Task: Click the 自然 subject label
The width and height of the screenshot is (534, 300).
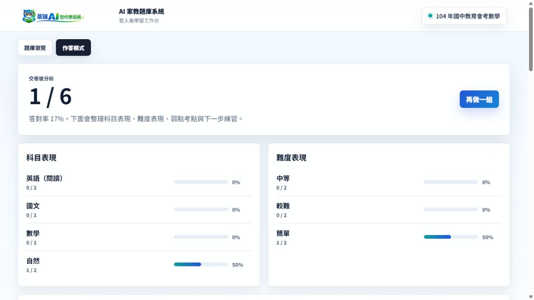Action: point(33,260)
